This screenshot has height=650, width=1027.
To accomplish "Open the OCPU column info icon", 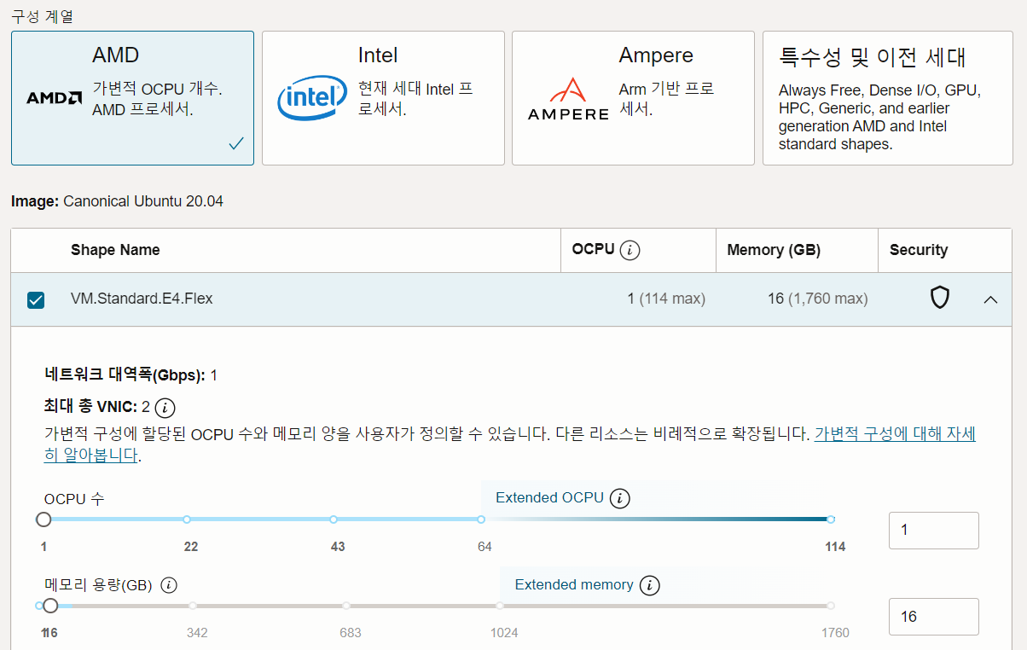I will click(630, 250).
